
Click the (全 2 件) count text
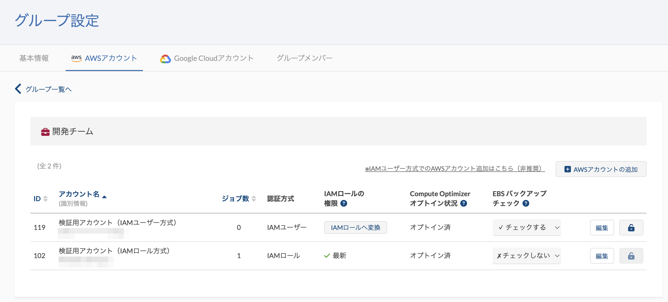pyautogui.click(x=49, y=166)
